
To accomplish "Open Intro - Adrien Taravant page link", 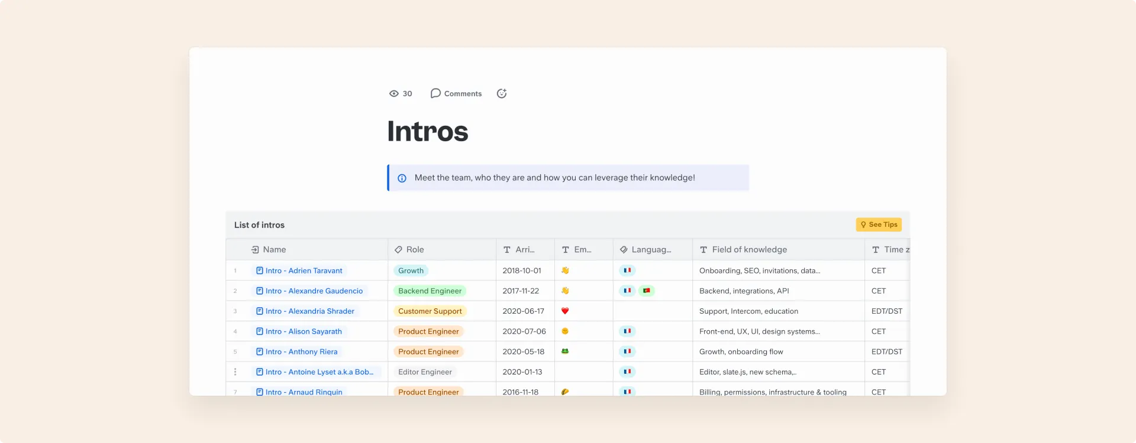I will pos(299,271).
